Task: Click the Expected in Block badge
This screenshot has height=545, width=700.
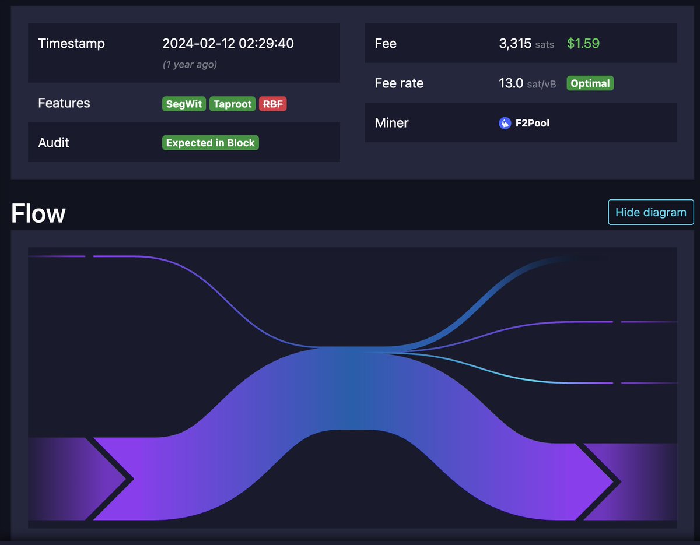Action: [x=210, y=143]
